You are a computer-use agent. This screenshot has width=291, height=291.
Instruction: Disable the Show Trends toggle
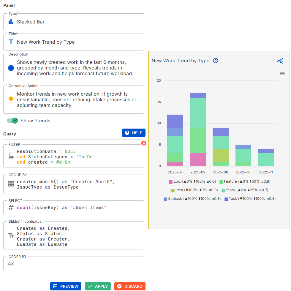[x=12, y=121]
